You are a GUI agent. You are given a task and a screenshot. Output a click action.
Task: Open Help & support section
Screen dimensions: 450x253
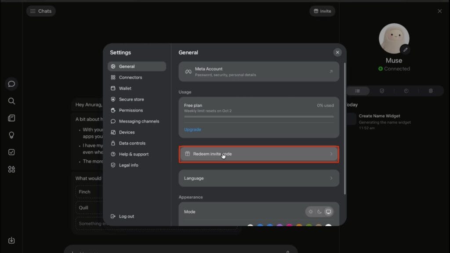[137, 154]
